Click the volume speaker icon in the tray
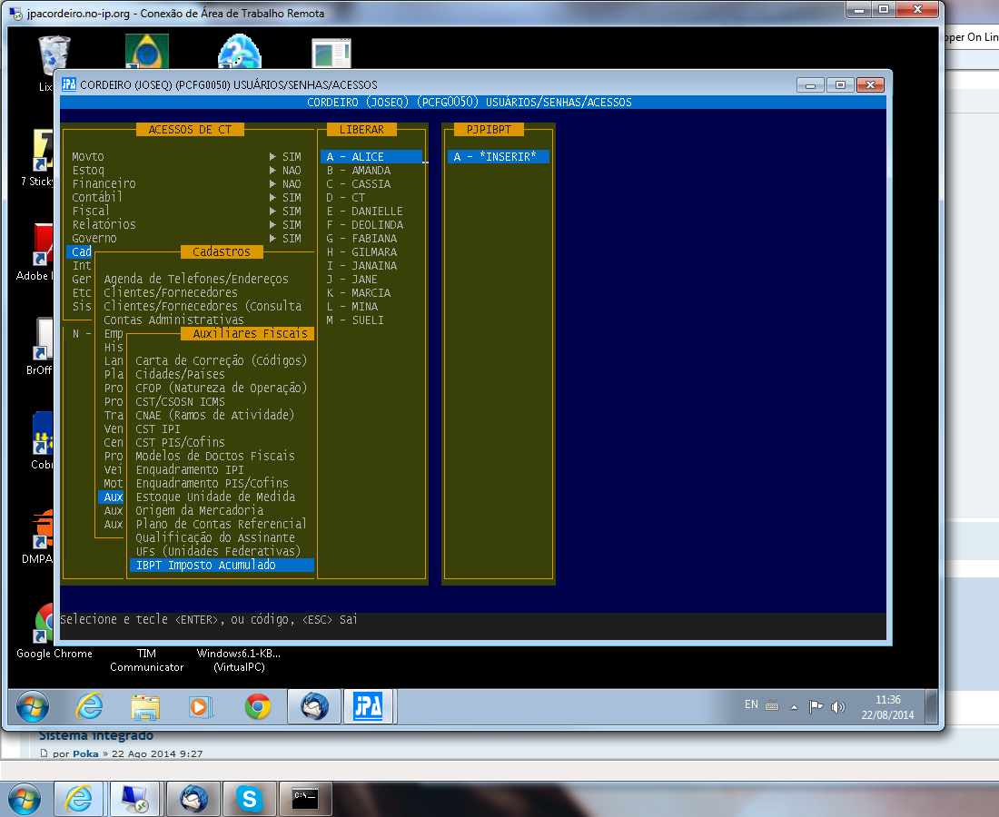 (837, 706)
